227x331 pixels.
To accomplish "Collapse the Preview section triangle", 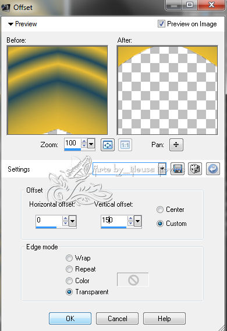I will 10,24.
